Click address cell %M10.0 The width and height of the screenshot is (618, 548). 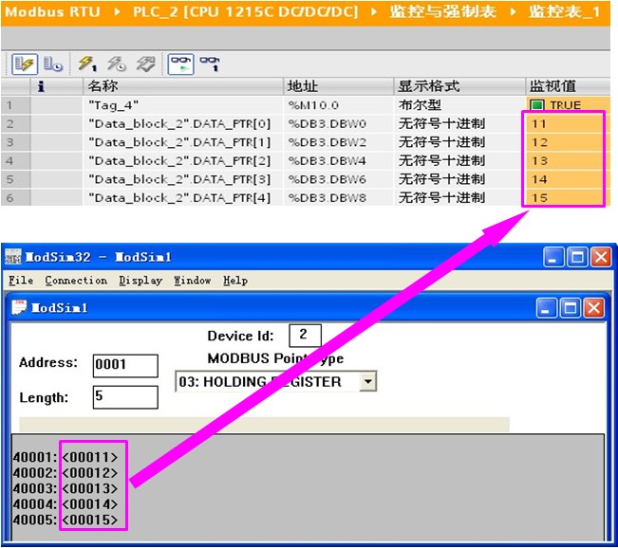coord(339,105)
